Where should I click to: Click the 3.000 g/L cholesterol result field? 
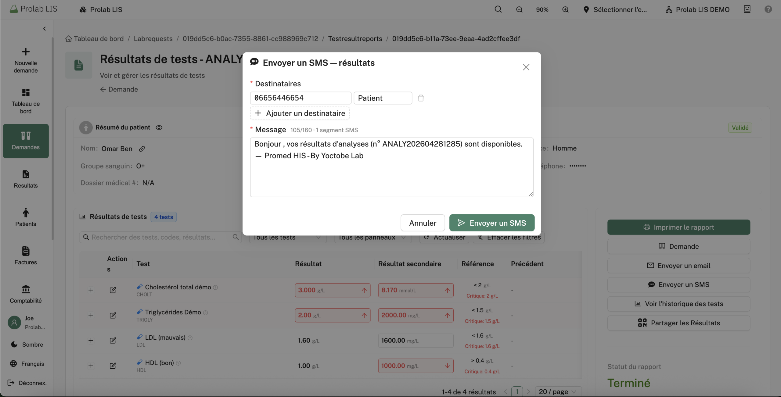coord(333,290)
